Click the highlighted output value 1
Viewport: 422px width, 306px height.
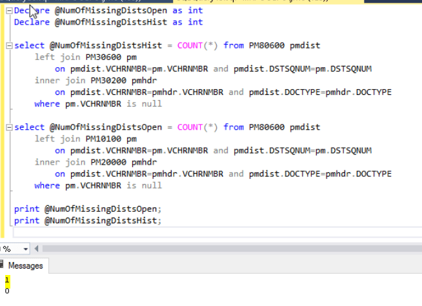click(x=6, y=280)
